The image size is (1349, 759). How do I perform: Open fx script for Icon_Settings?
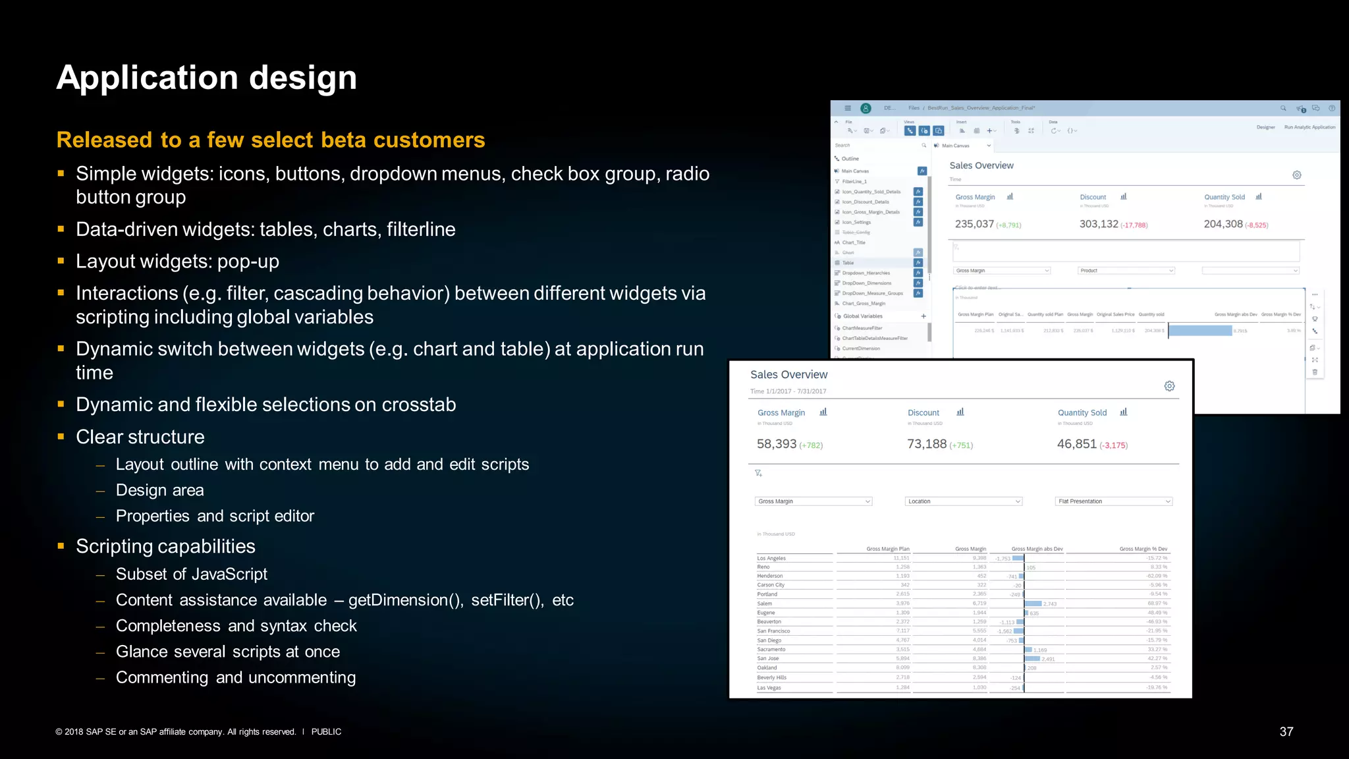tap(918, 222)
